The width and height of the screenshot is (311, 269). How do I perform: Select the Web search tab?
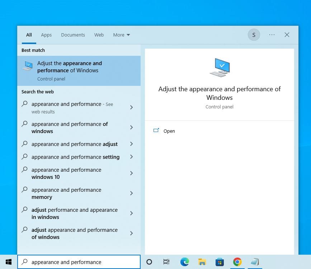[99, 35]
